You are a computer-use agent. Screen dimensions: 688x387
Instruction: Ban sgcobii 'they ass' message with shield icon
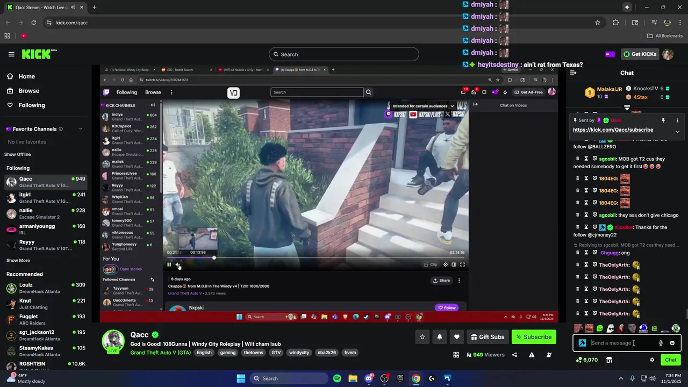(x=595, y=215)
